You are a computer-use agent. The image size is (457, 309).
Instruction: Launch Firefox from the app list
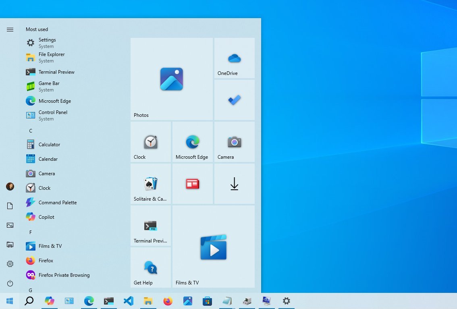tap(74, 261)
